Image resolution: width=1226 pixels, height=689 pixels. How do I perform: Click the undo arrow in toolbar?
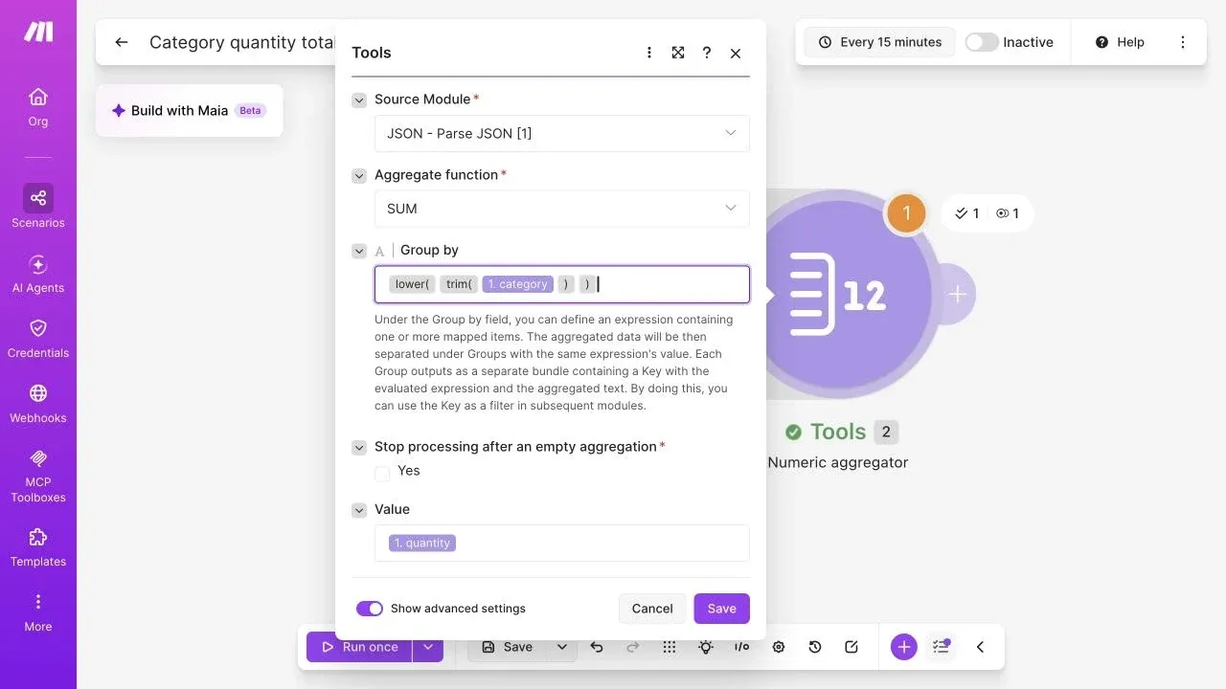pos(597,647)
